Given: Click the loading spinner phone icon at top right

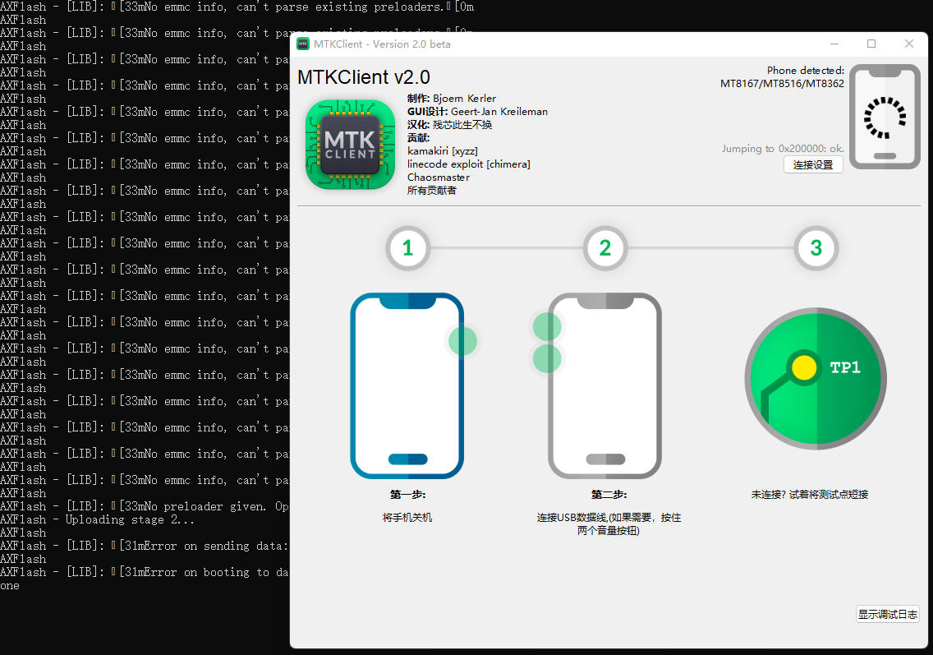Looking at the screenshot, I should pyautogui.click(x=885, y=117).
